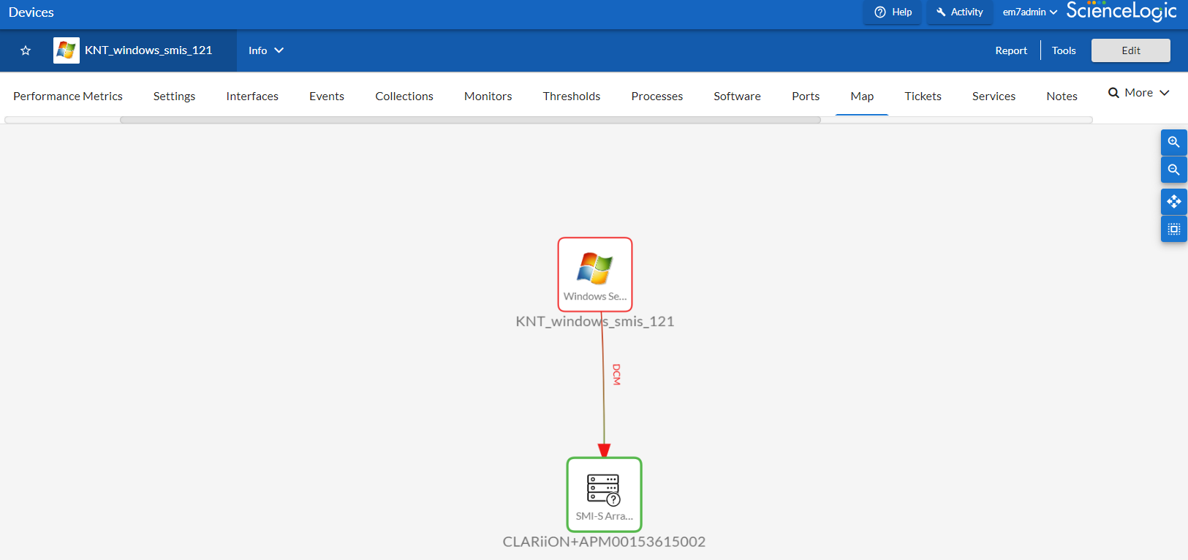The height and width of the screenshot is (560, 1188).
Task: Expand the Info dropdown
Action: (266, 50)
